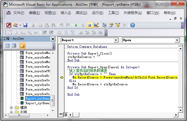Image resolution: width=187 pixels, height=121 pixels.
Task: Open the 外接程序(A) menu
Action: click(133, 13)
